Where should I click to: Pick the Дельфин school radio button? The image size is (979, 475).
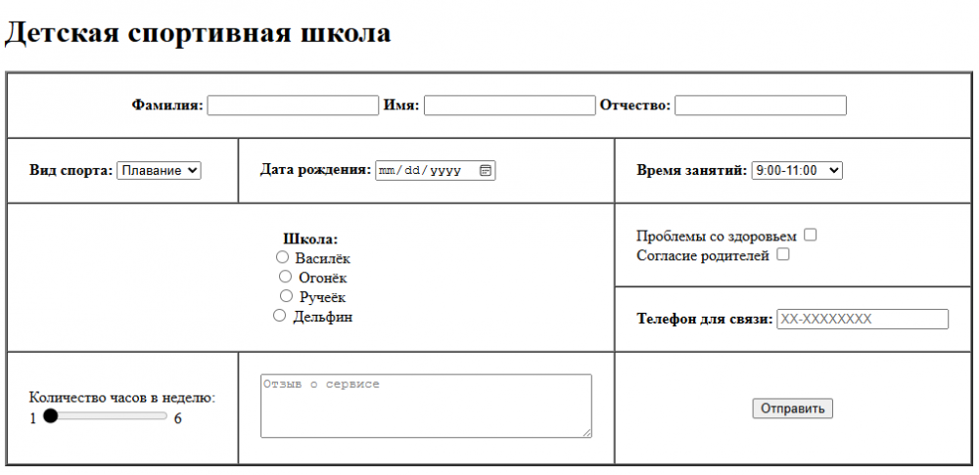(x=280, y=316)
